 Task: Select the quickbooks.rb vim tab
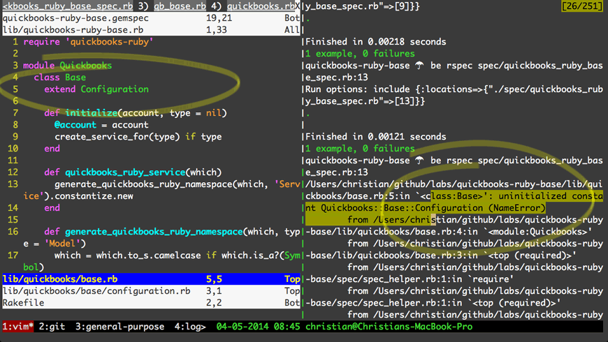pos(261,6)
